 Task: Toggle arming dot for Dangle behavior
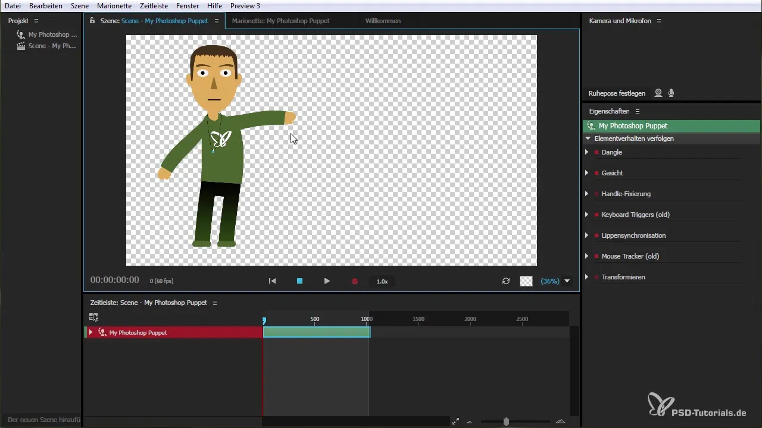(x=597, y=152)
